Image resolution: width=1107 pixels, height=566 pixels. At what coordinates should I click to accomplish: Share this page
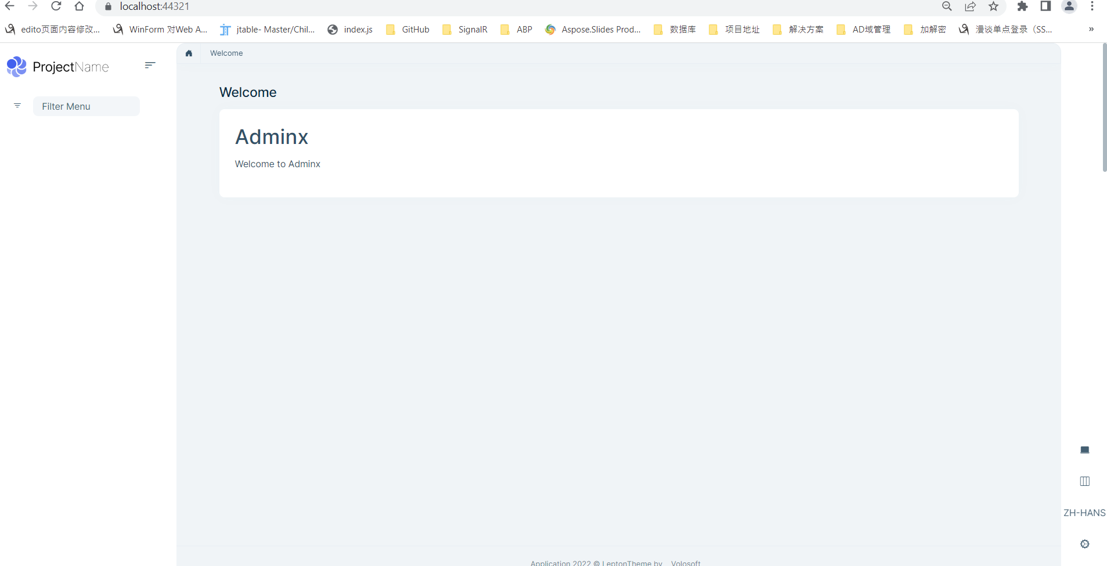[971, 6]
